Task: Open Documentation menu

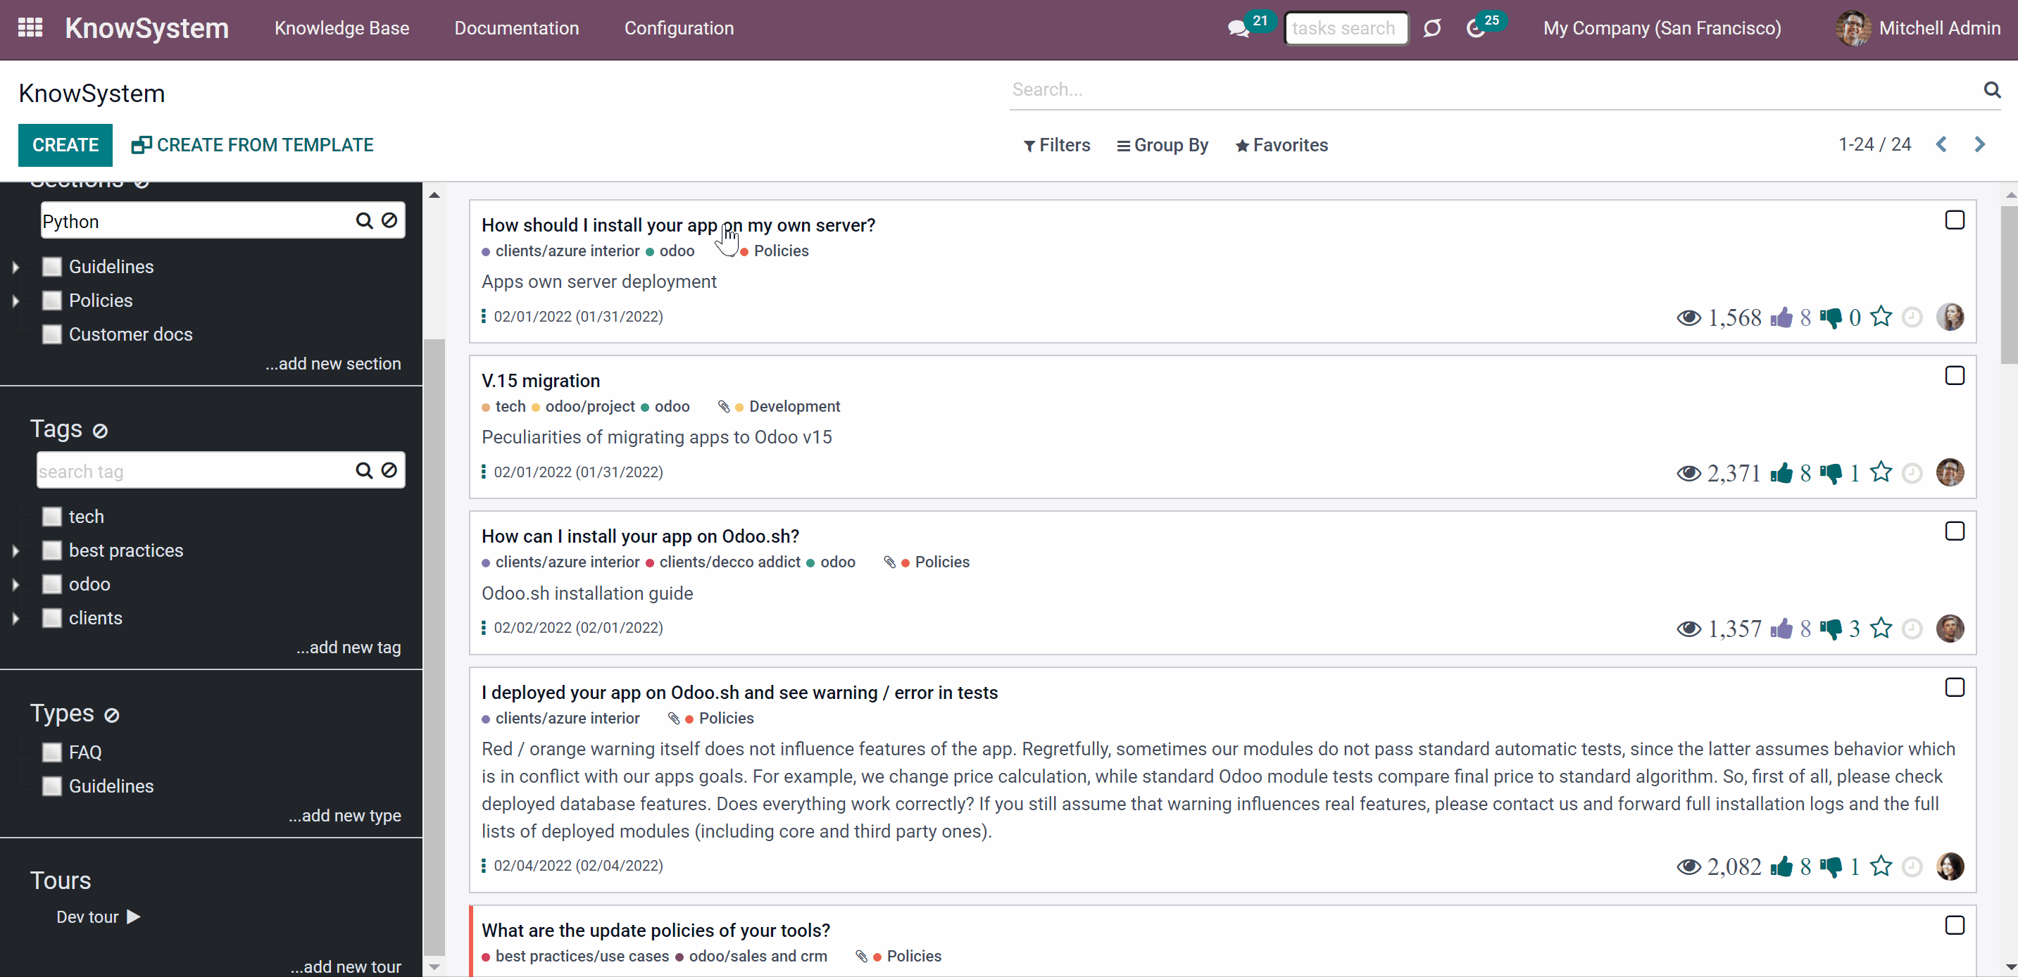Action: coord(516,28)
